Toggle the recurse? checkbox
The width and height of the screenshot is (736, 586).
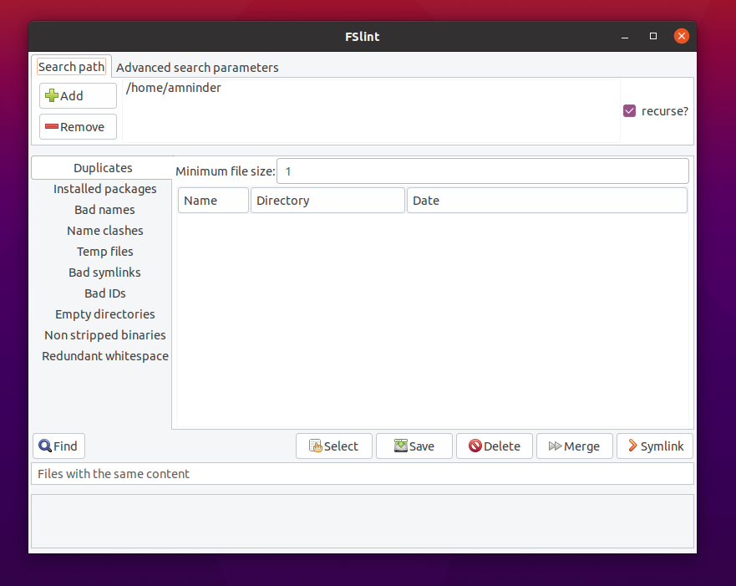point(630,111)
